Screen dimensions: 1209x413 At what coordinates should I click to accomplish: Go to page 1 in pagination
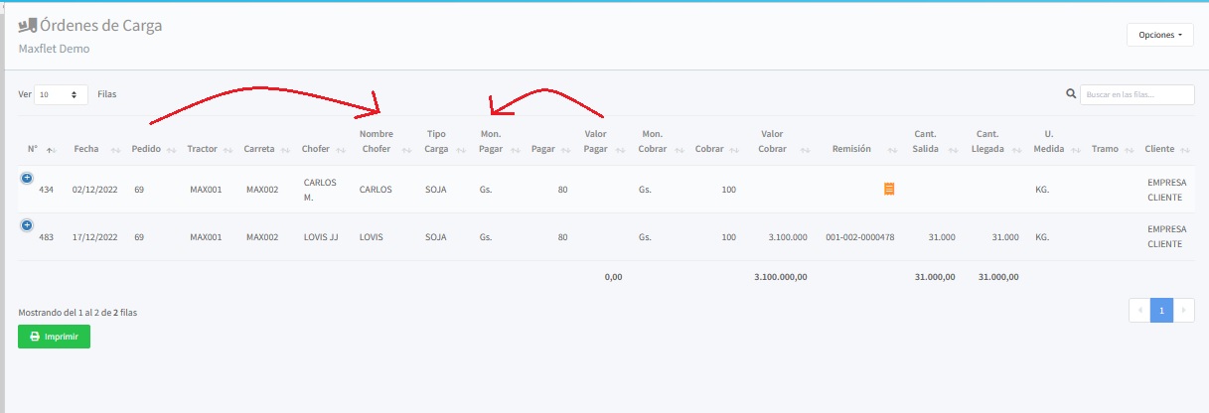pos(1161,311)
